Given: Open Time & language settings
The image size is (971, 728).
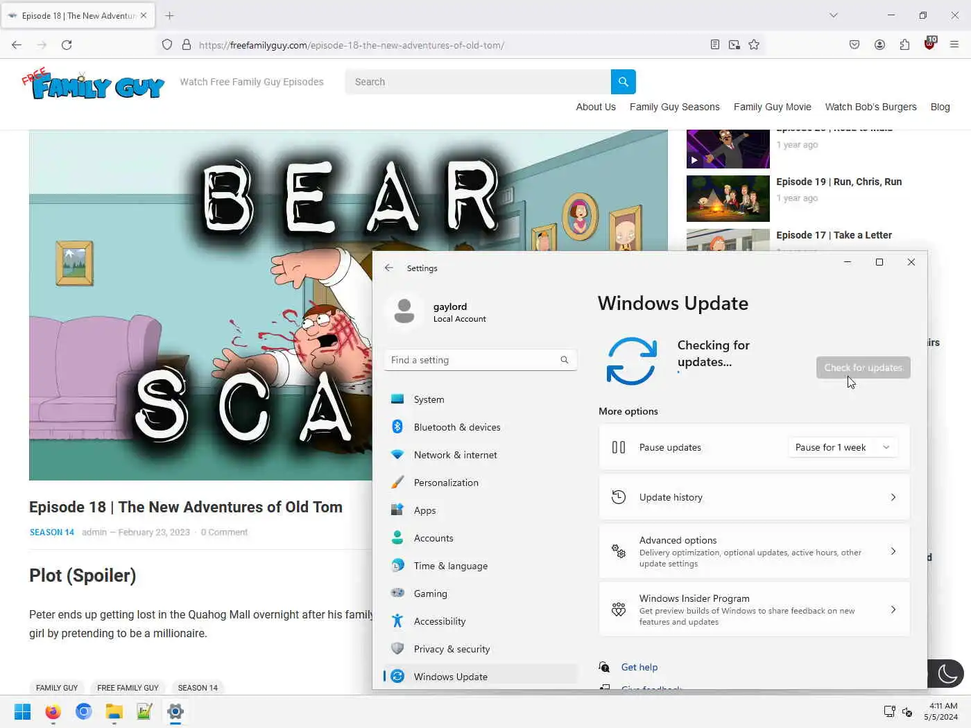Looking at the screenshot, I should click(480, 566).
